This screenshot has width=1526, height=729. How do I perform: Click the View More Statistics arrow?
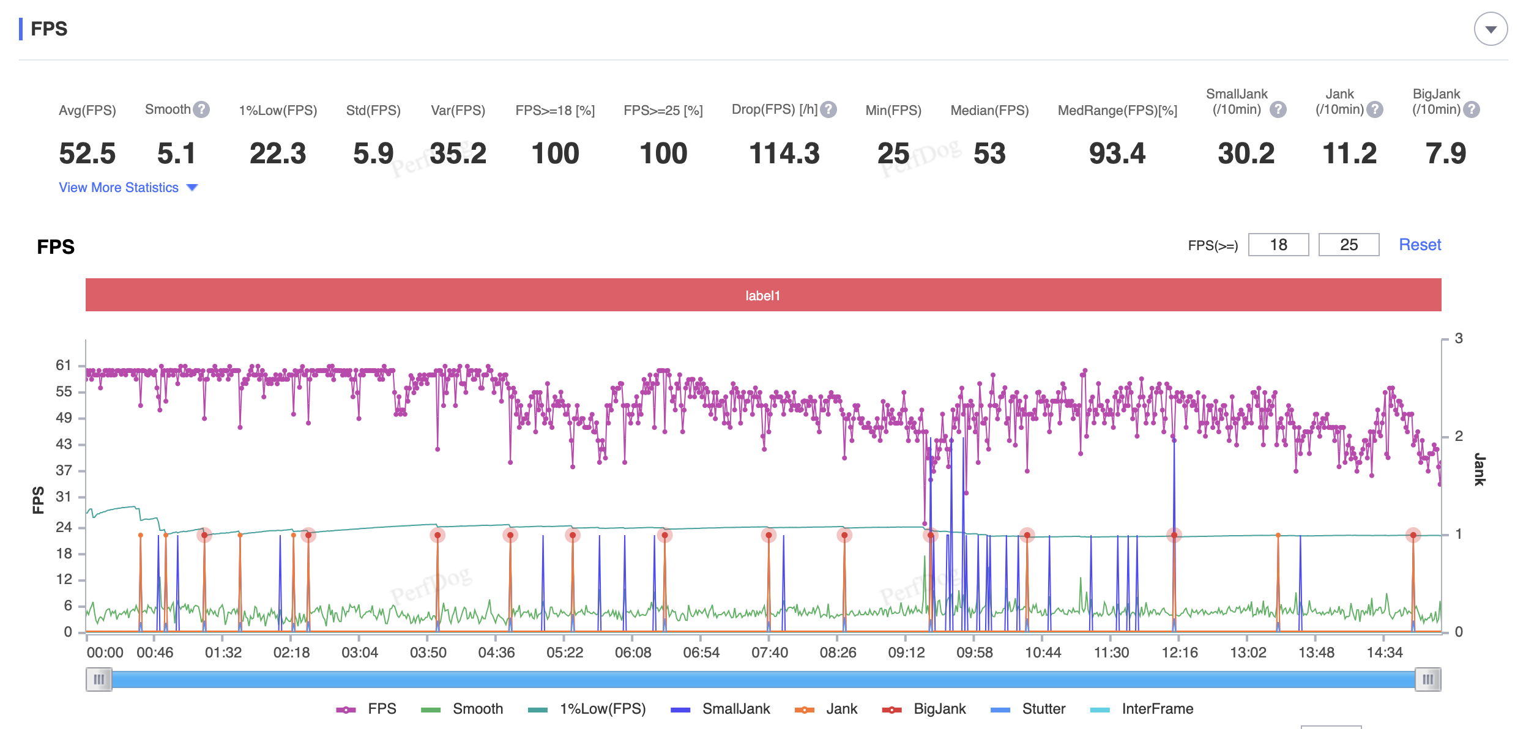tap(192, 188)
